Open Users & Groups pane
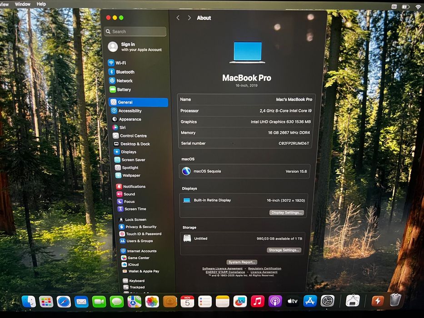This screenshot has width=424, height=318. (x=136, y=241)
